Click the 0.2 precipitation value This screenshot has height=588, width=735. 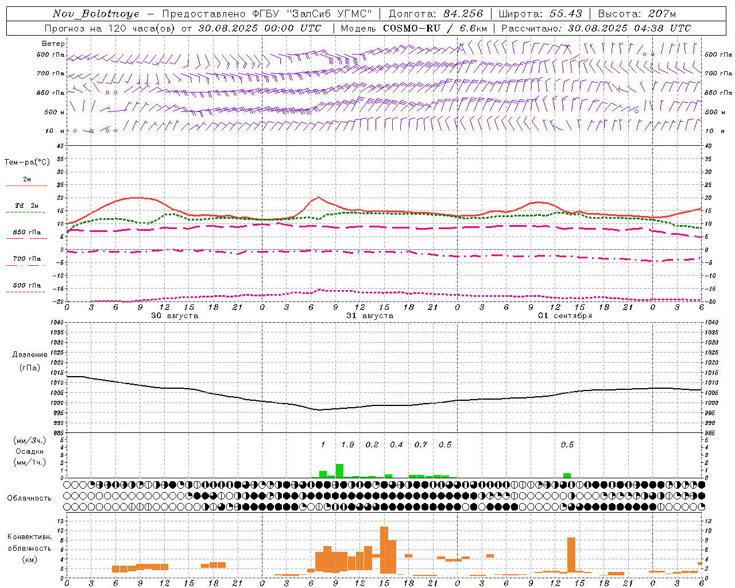coord(372,444)
